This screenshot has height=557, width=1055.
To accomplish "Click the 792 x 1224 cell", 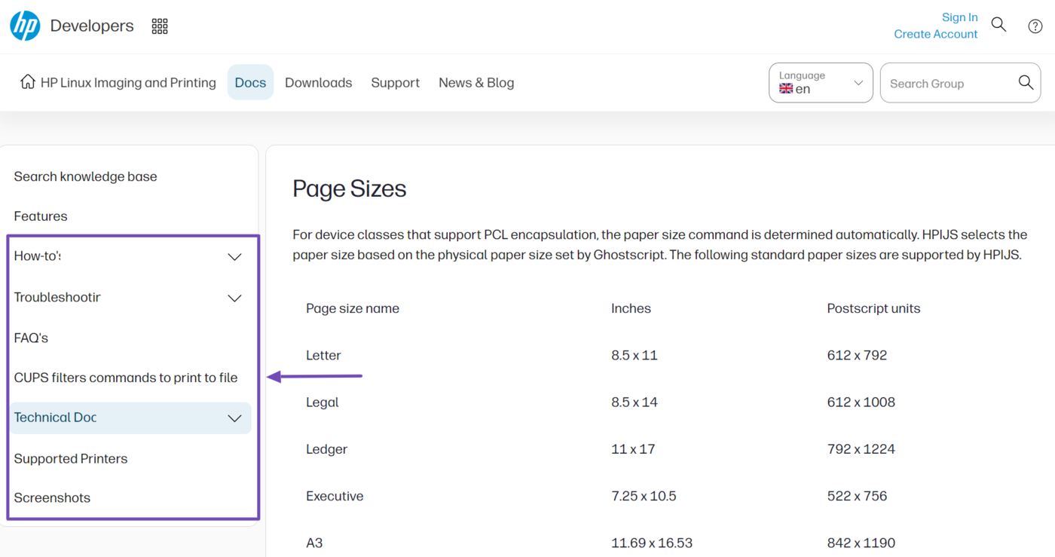I will pyautogui.click(x=861, y=449).
